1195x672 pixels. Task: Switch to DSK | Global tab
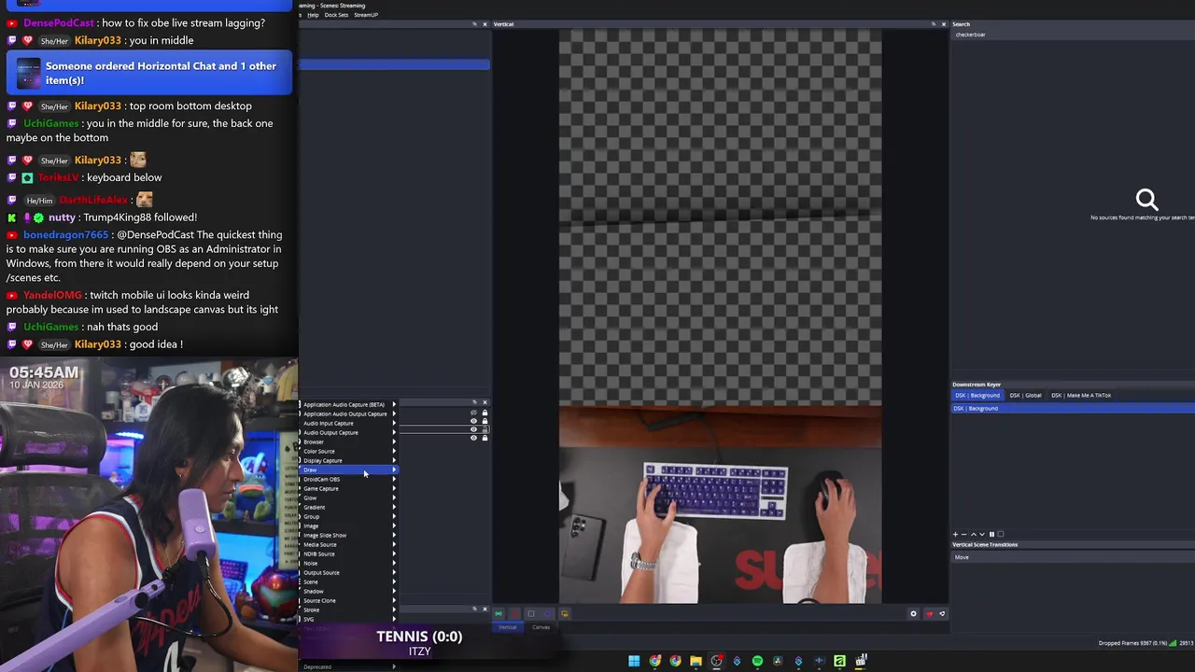(x=1025, y=395)
